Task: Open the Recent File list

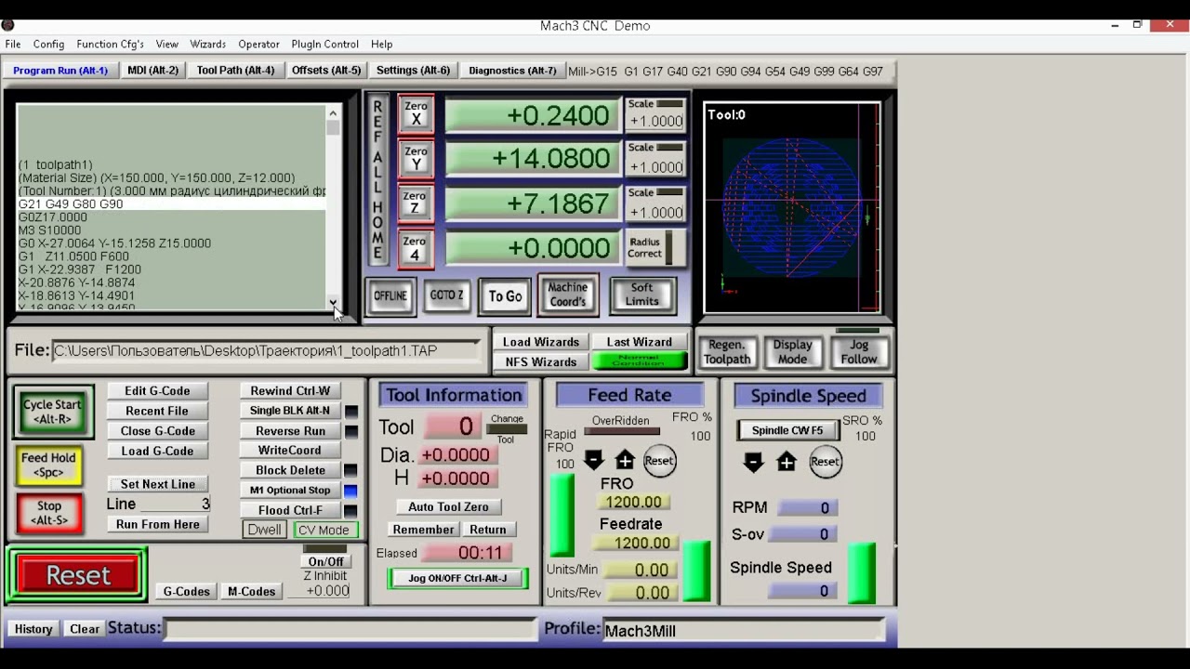Action: coord(157,411)
